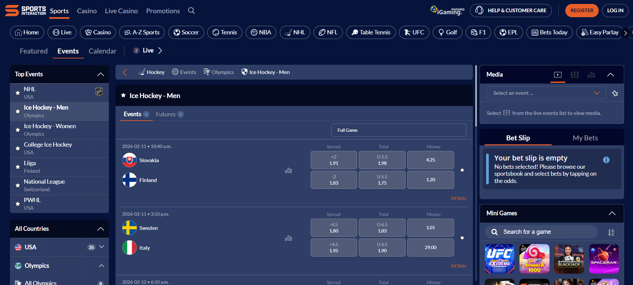Select Finland moneyline odds 1.20
633x285 pixels.
(430, 180)
